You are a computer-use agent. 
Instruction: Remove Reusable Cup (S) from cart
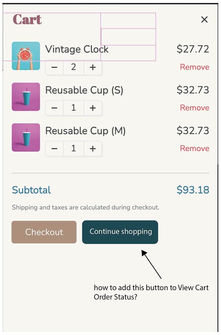(195, 108)
